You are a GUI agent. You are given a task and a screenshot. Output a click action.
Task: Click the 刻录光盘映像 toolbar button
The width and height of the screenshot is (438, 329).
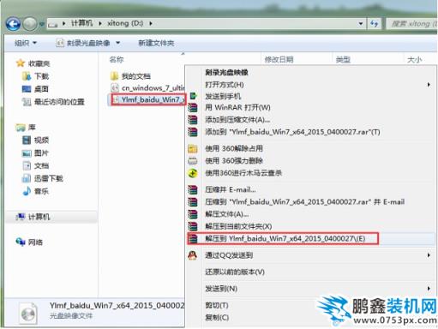pyautogui.click(x=83, y=43)
